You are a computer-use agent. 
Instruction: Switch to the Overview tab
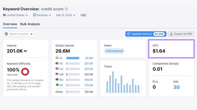click(10, 24)
